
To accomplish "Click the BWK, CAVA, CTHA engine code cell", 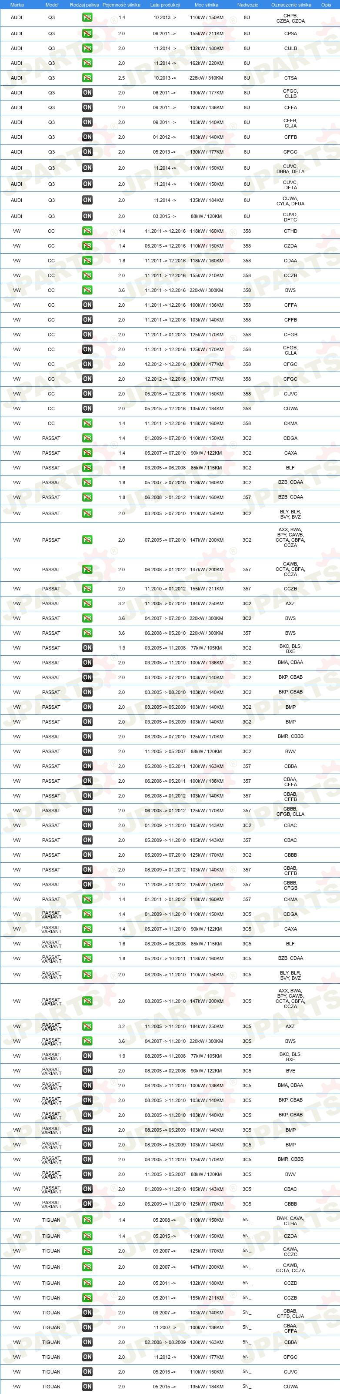I will (x=290, y=1221).
